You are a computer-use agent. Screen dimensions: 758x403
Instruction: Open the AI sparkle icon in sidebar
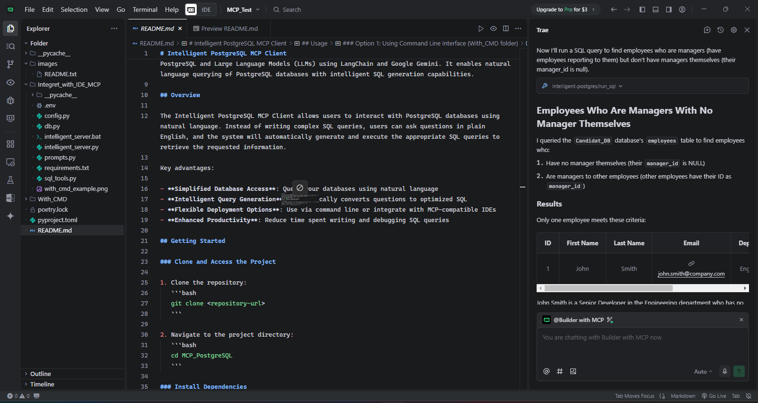tap(10, 216)
